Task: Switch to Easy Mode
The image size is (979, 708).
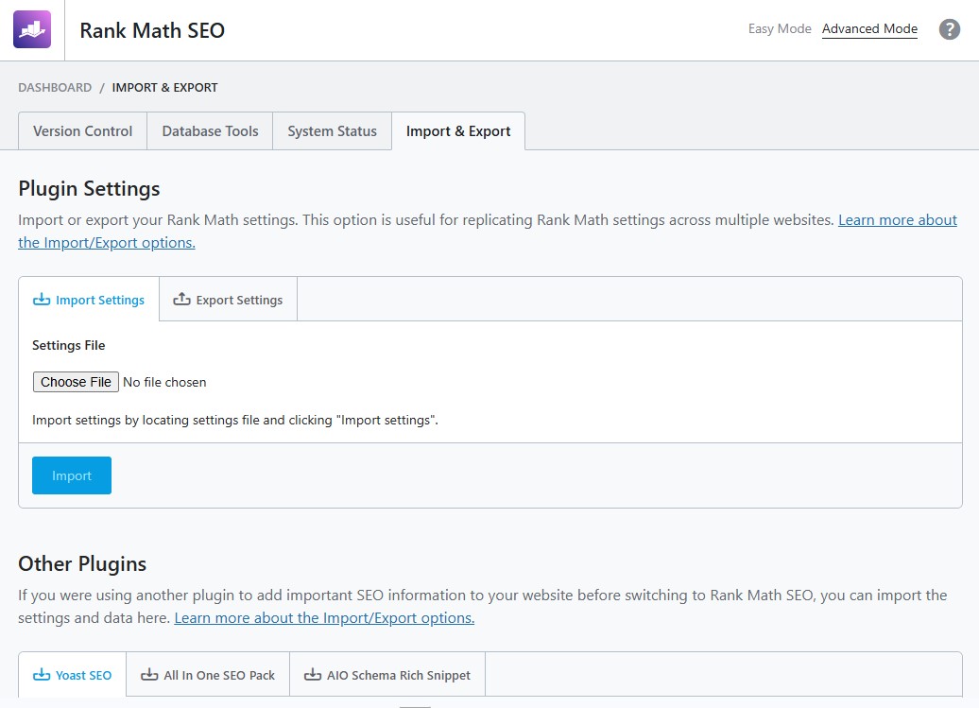Action: coord(780,28)
